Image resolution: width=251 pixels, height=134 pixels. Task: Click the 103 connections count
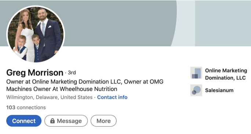pos(26,108)
